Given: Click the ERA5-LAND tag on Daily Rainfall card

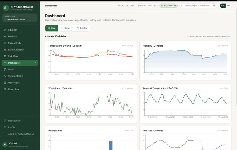Looking at the screenshot, I should point(129,131).
